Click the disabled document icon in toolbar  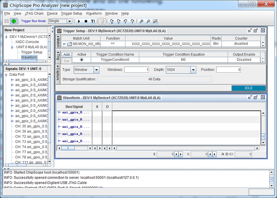pyautogui.click(x=102, y=21)
